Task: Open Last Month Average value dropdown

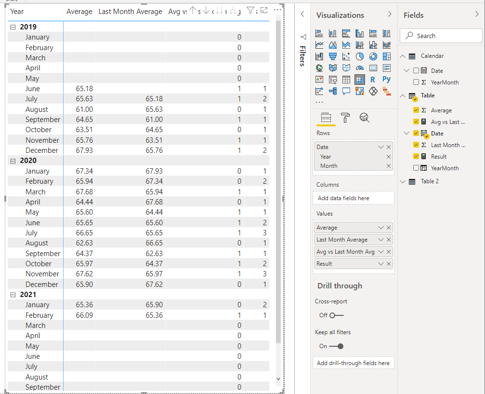Action: tap(381, 240)
